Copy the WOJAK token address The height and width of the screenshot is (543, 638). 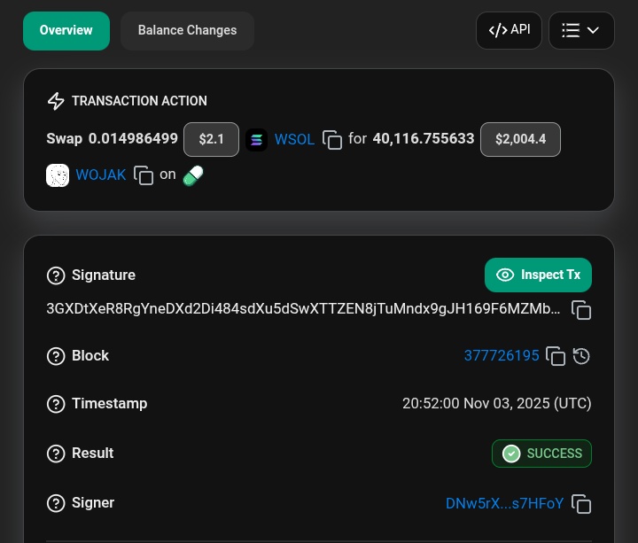pos(144,175)
